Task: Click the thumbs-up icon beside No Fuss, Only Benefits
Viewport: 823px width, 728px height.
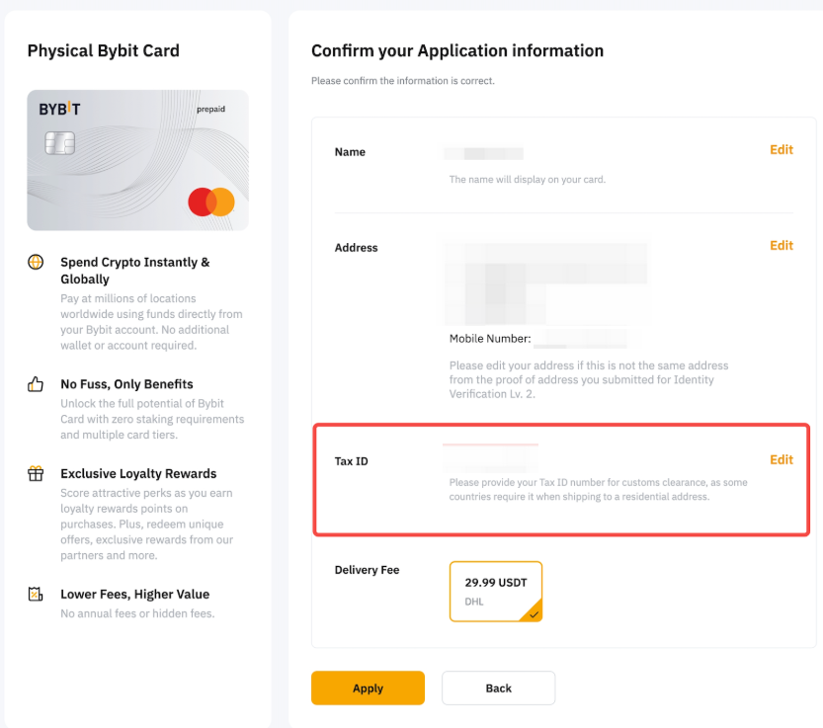Action: pyautogui.click(x=36, y=384)
